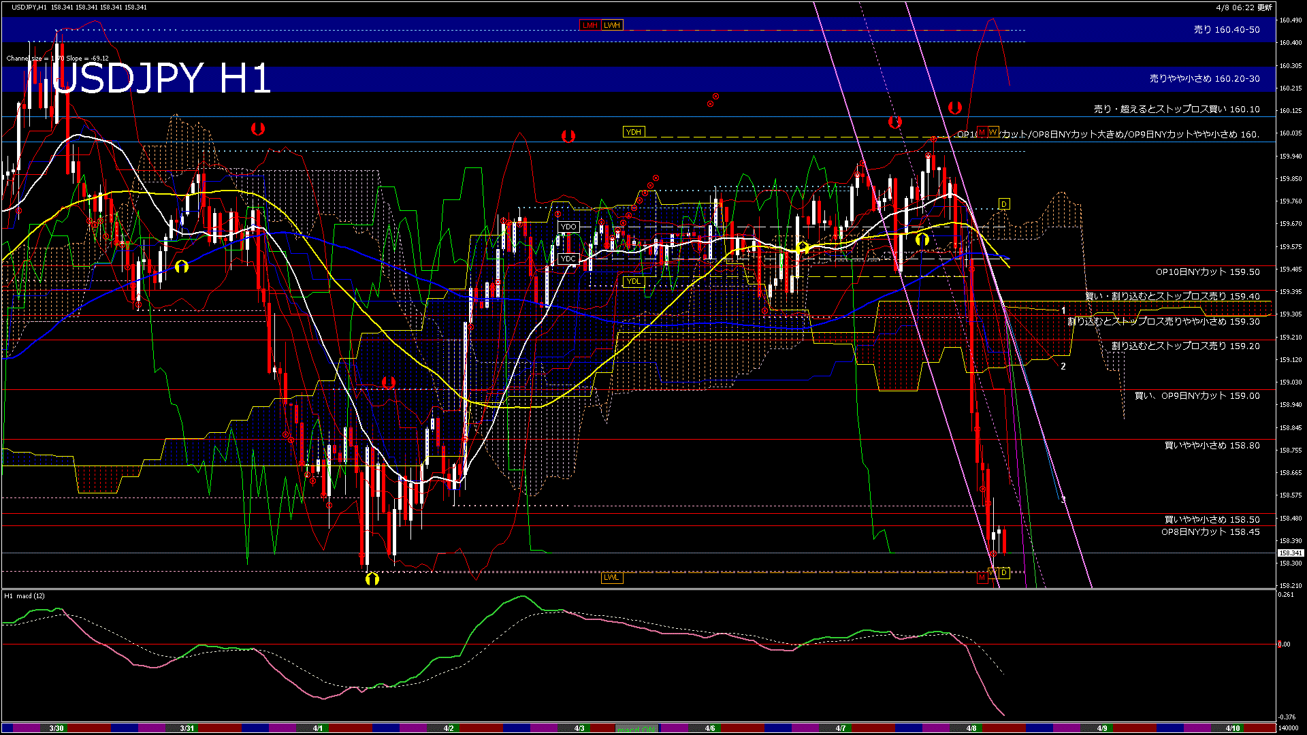The height and width of the screenshot is (735, 1307).
Task: Select the H1 macd (12) indicator label
Action: coord(25,596)
